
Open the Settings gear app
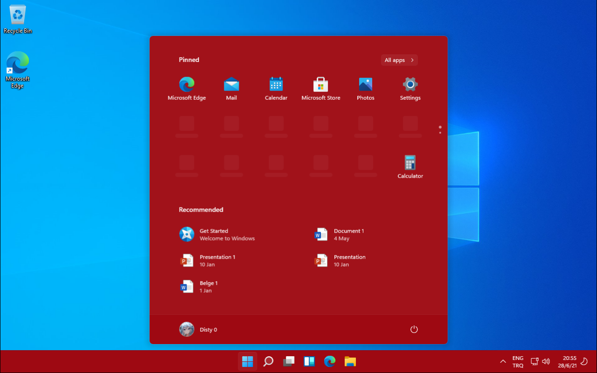[410, 89]
